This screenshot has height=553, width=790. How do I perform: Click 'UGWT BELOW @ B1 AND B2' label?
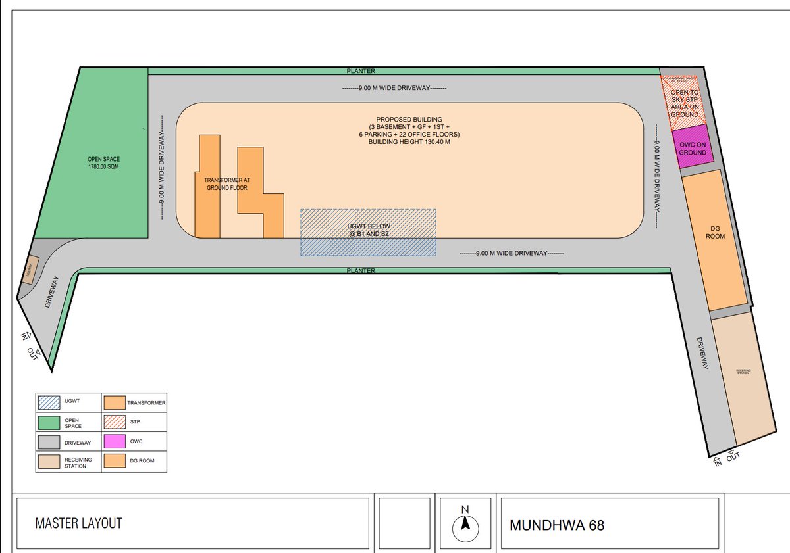368,229
